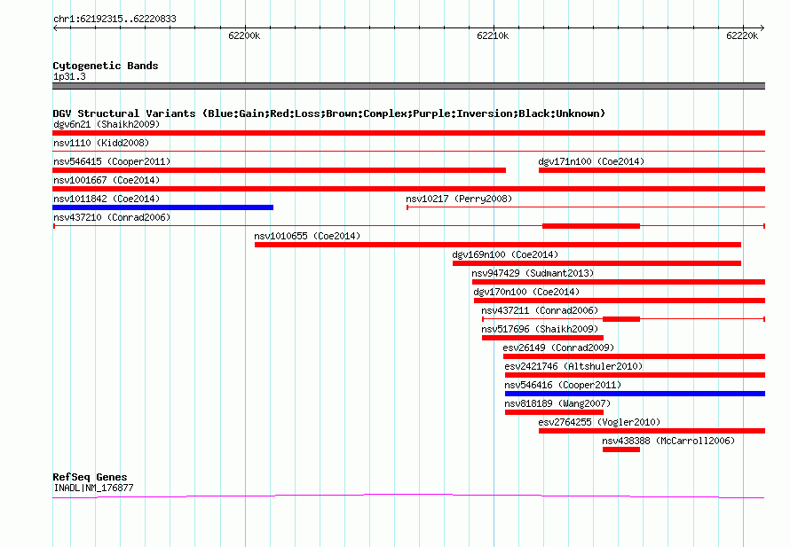Click the red bar of esv26149
790x547 pixels.
634,356
